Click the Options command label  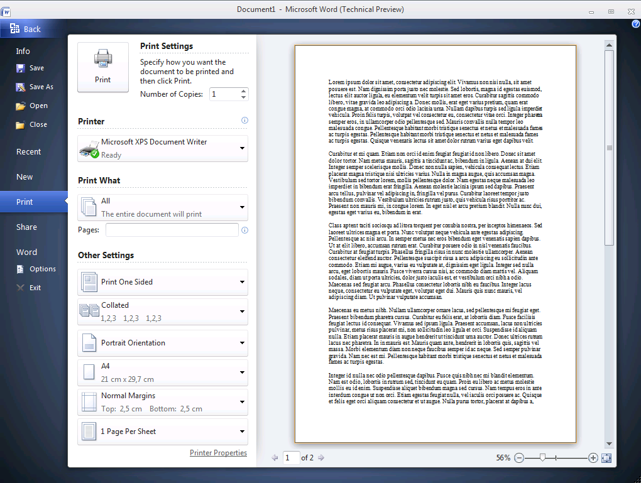coord(43,269)
